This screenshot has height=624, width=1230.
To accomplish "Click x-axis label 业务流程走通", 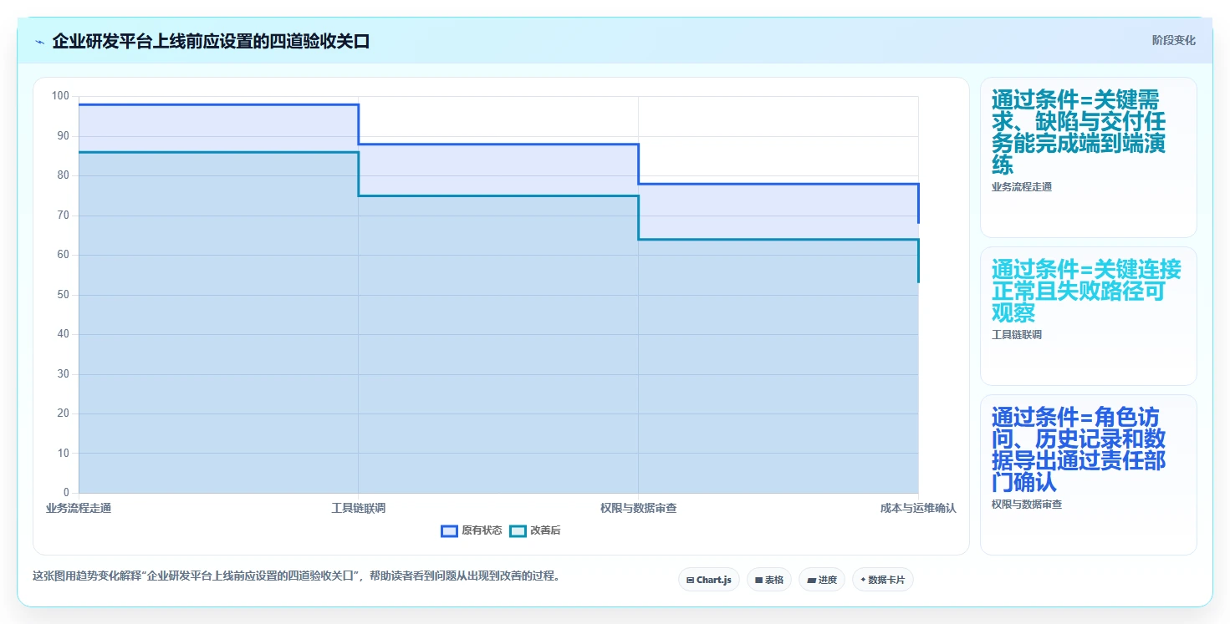I will tap(79, 508).
